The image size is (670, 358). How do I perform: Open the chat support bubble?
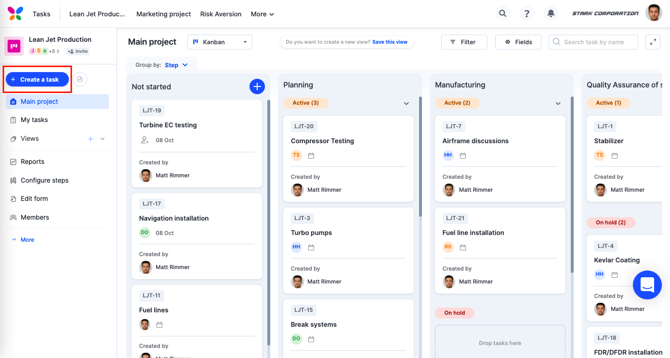[647, 285]
